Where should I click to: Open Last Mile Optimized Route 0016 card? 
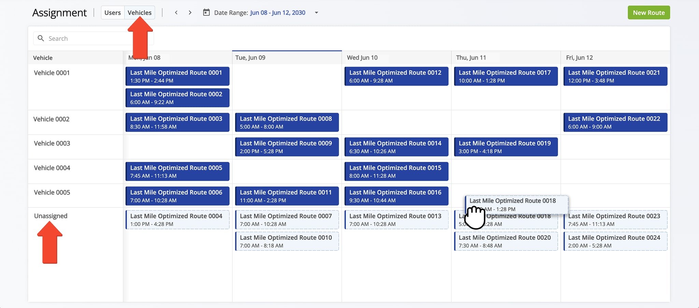pyautogui.click(x=397, y=196)
